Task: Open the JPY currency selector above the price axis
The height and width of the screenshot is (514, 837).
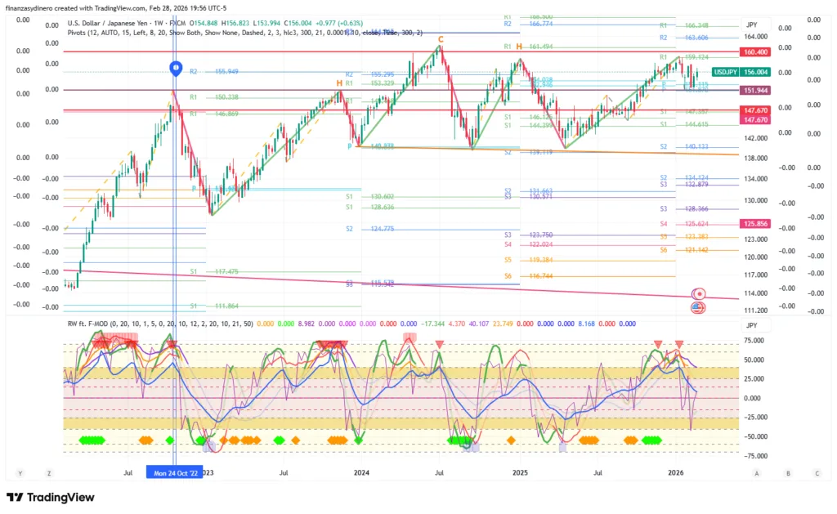Action: click(751, 25)
